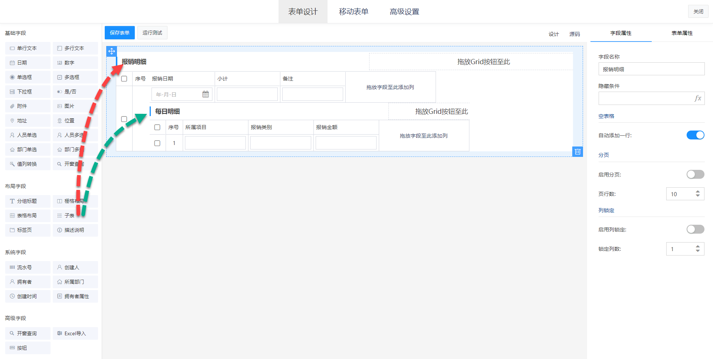
Task: Open formula editor fx for 隐藏条件
Action: [698, 98]
